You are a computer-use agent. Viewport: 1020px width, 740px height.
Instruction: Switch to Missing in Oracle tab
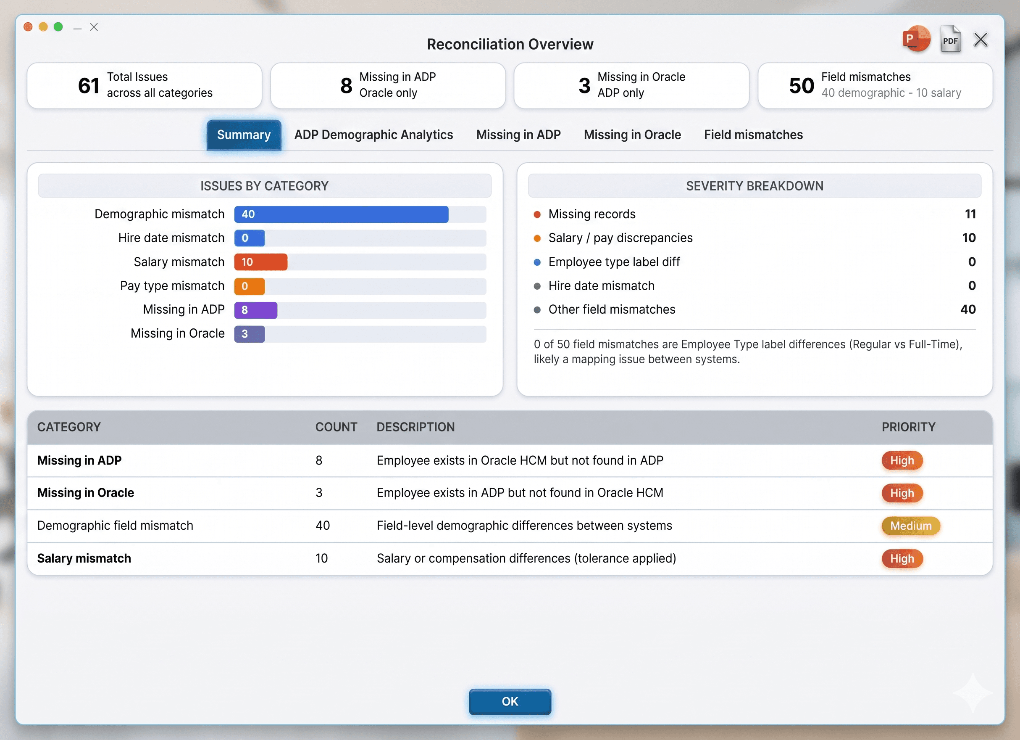pos(632,135)
